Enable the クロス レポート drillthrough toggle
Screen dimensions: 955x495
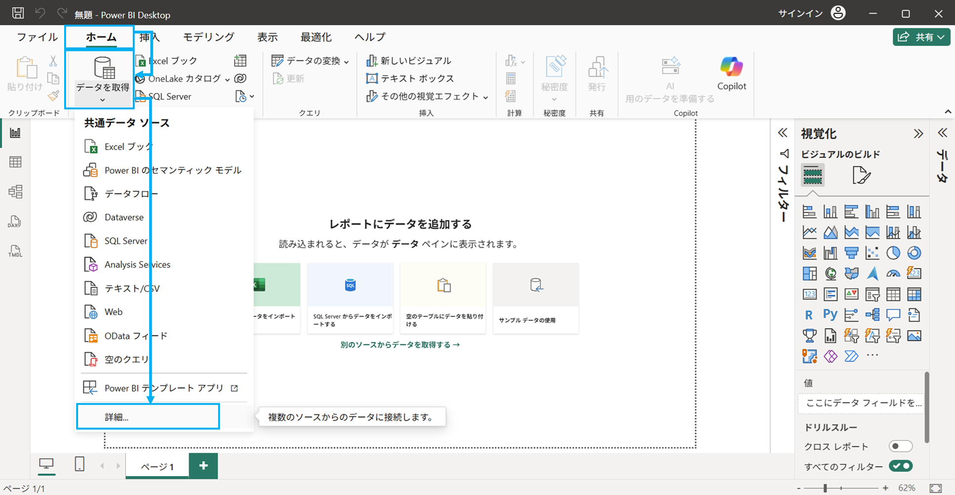tap(900, 446)
